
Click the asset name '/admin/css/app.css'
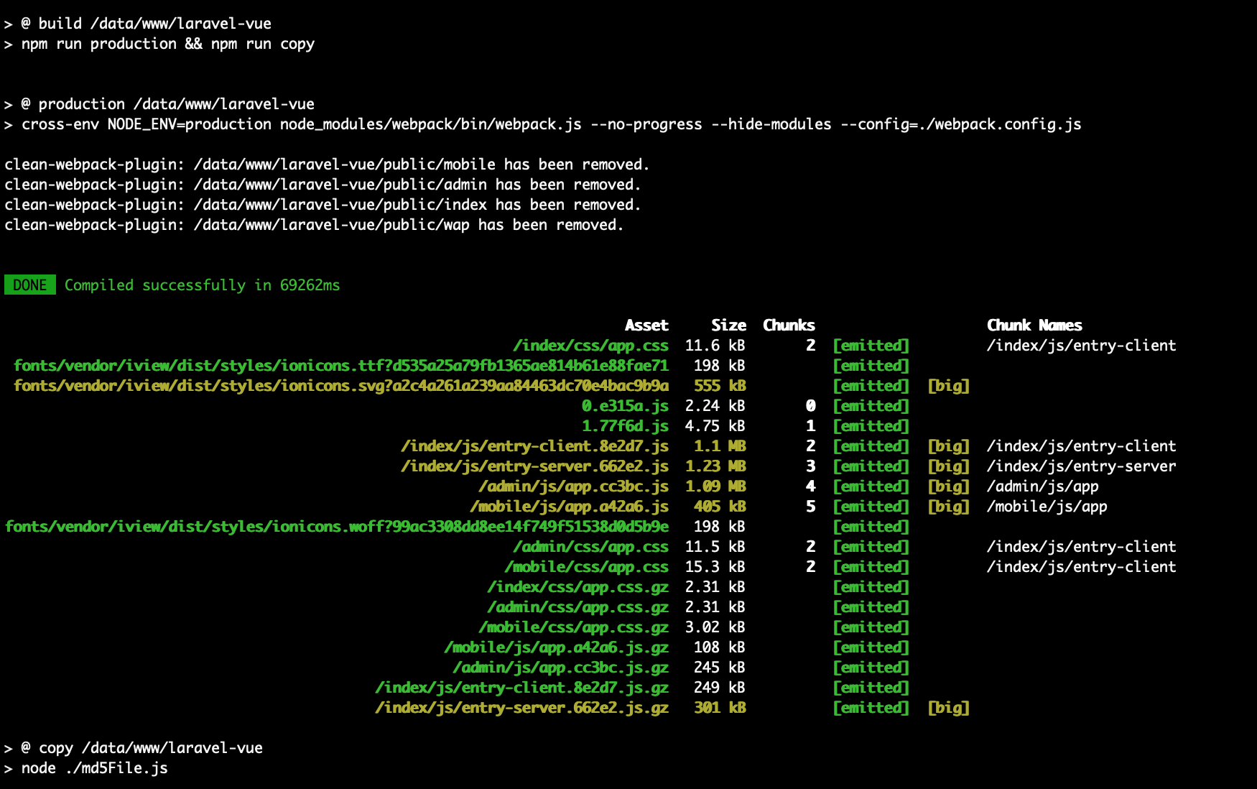click(x=590, y=547)
